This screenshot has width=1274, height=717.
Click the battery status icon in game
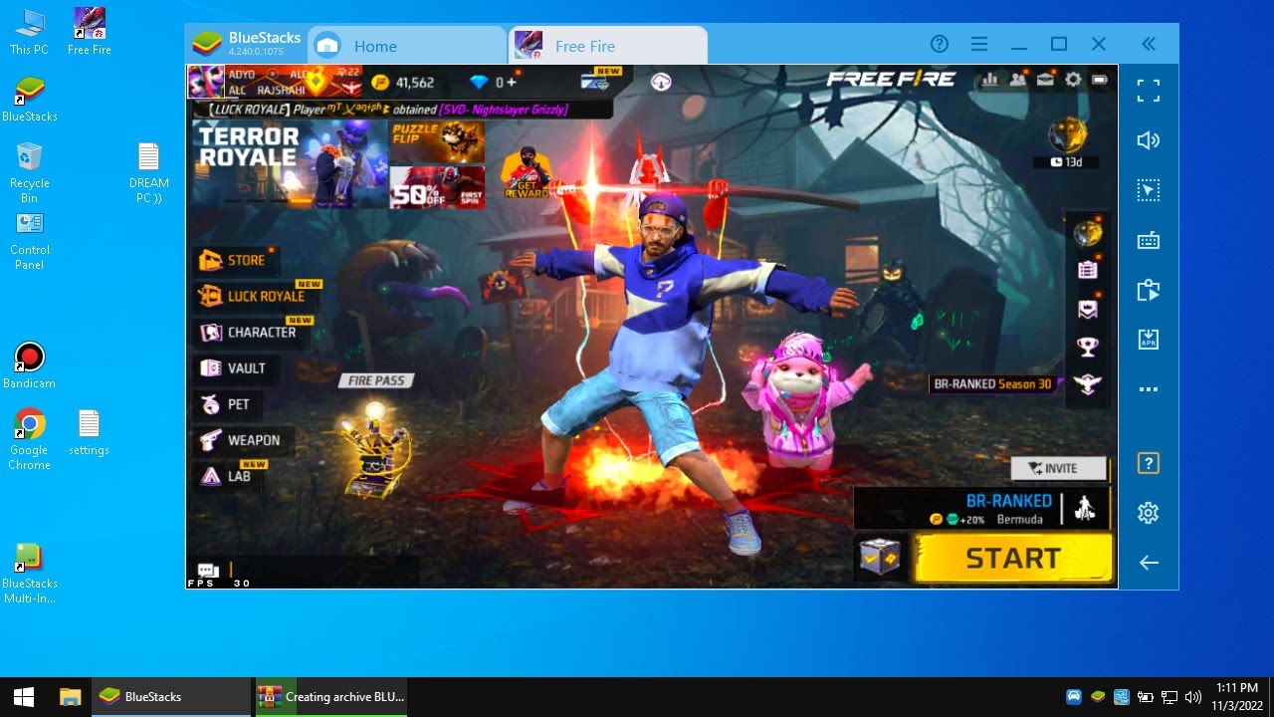(x=1100, y=80)
